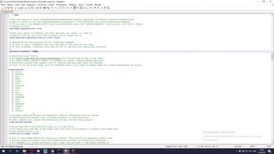Click the New file toolbar icon
The height and width of the screenshot is (154, 274).
click(2, 8)
